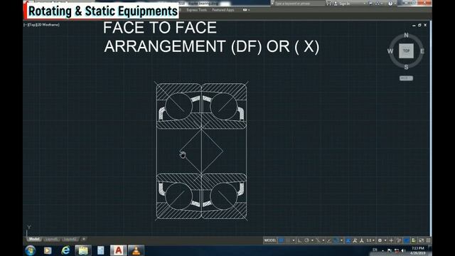Select the ARRANGEMENT (DF) OR ( X) text

point(212,46)
